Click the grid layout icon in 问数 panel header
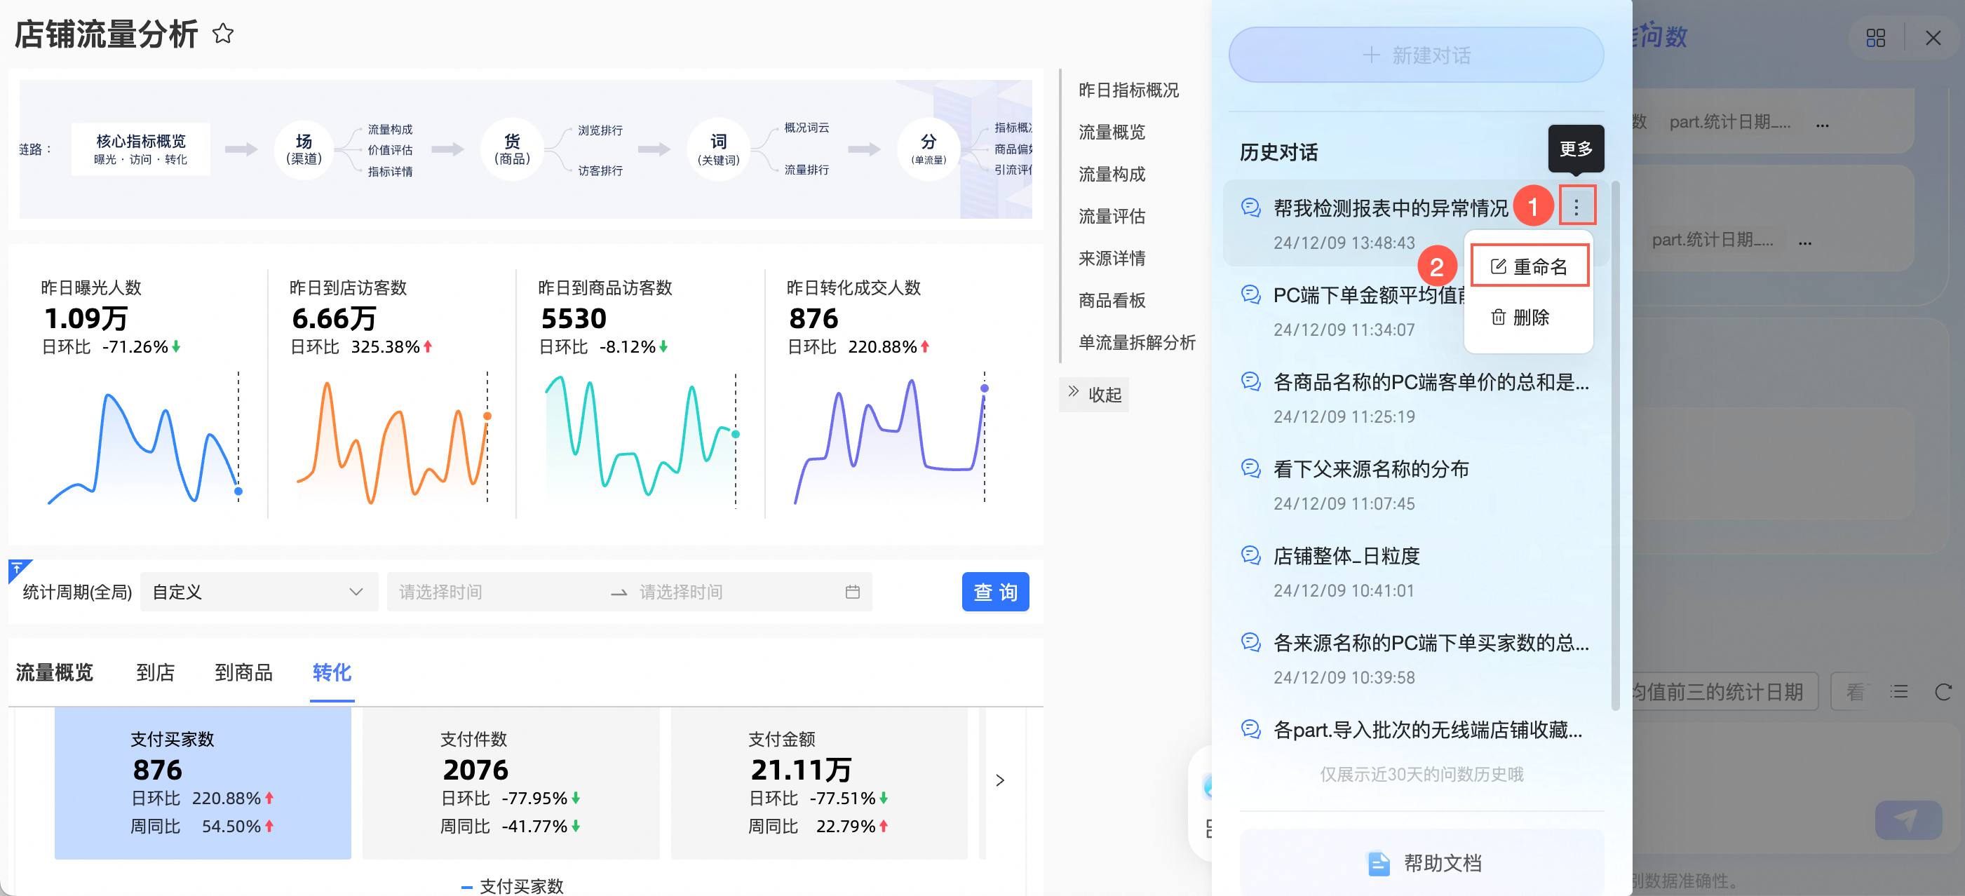This screenshot has width=1965, height=896. pyautogui.click(x=1875, y=38)
